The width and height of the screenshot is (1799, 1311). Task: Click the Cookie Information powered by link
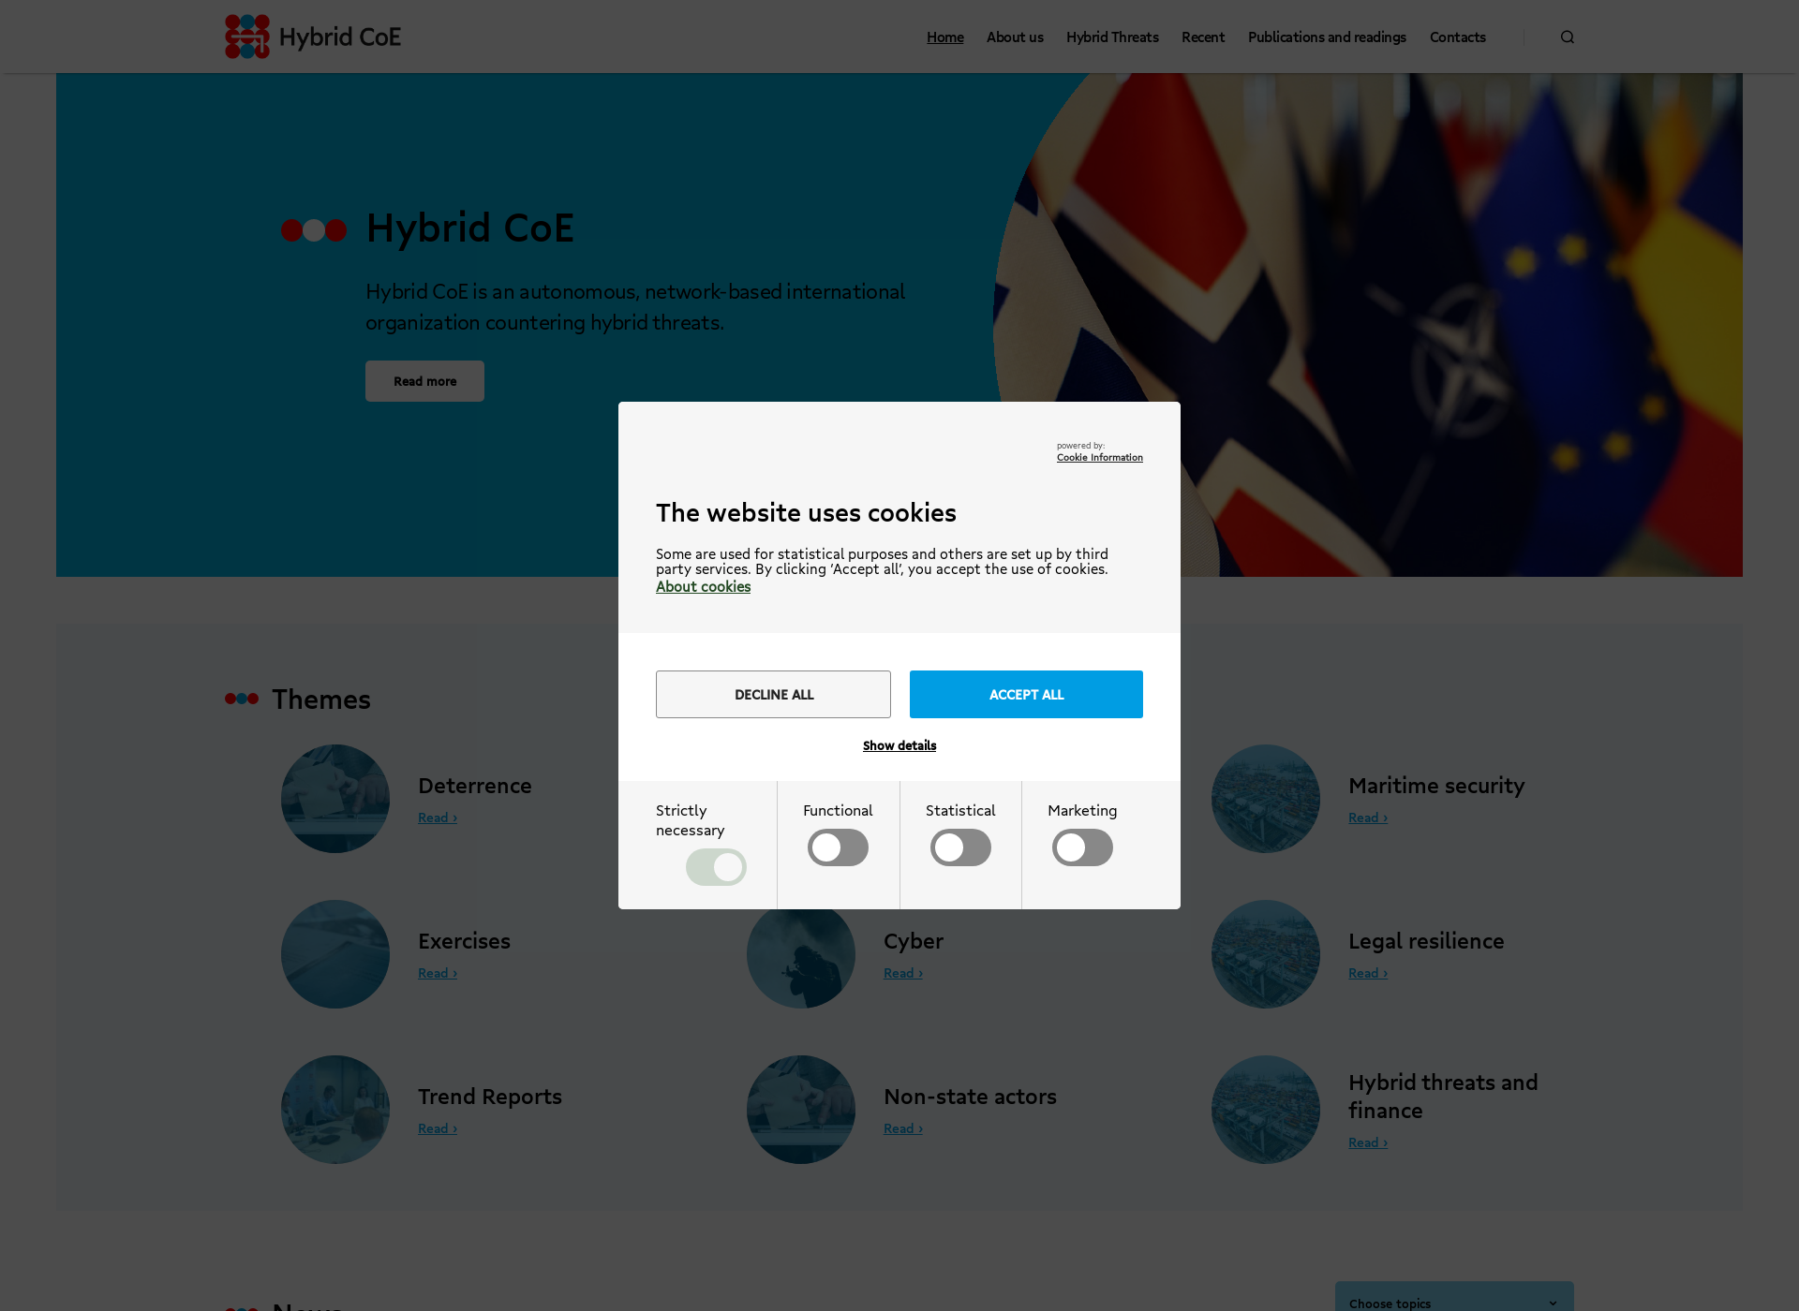[x=1099, y=458]
